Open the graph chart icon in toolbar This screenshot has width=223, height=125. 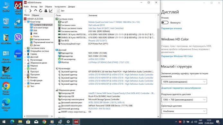tap(51, 11)
